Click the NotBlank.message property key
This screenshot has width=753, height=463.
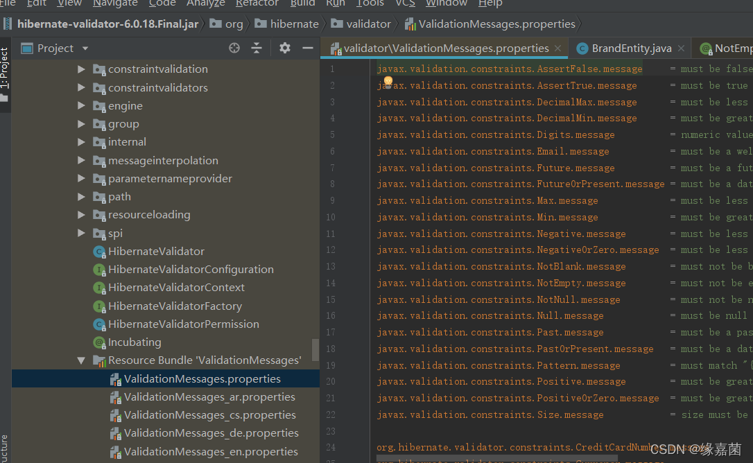[501, 267]
